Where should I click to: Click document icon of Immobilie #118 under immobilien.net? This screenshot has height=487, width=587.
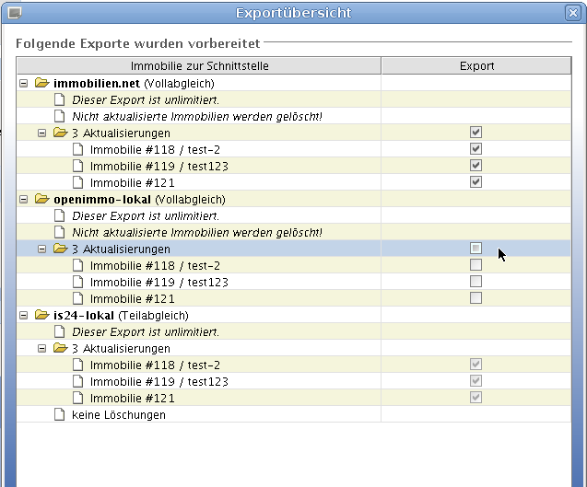coord(78,149)
